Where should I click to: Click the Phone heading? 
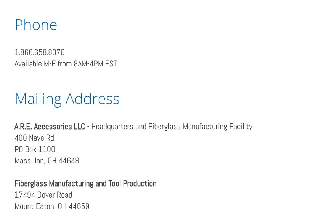pyautogui.click(x=36, y=25)
